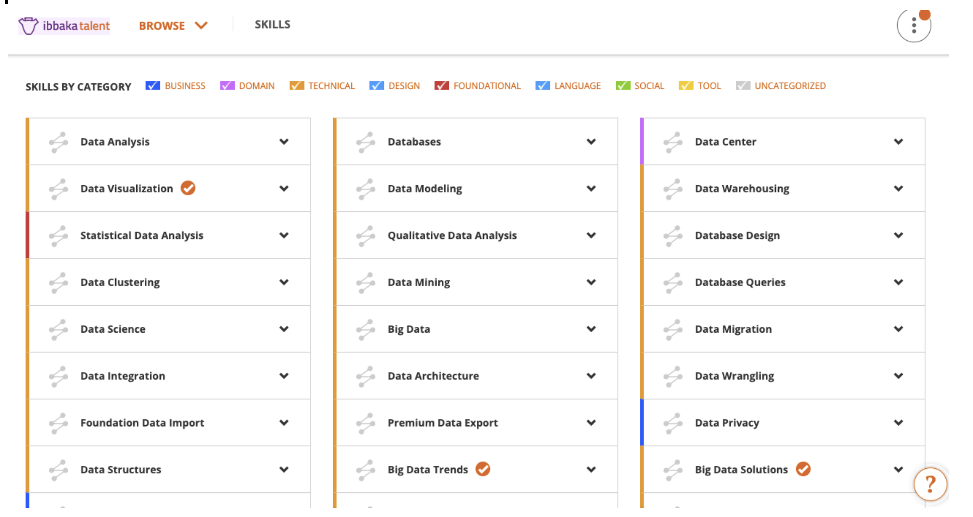Toggle the TECHNICAL category checkbox
The image size is (973, 517).
pos(297,86)
